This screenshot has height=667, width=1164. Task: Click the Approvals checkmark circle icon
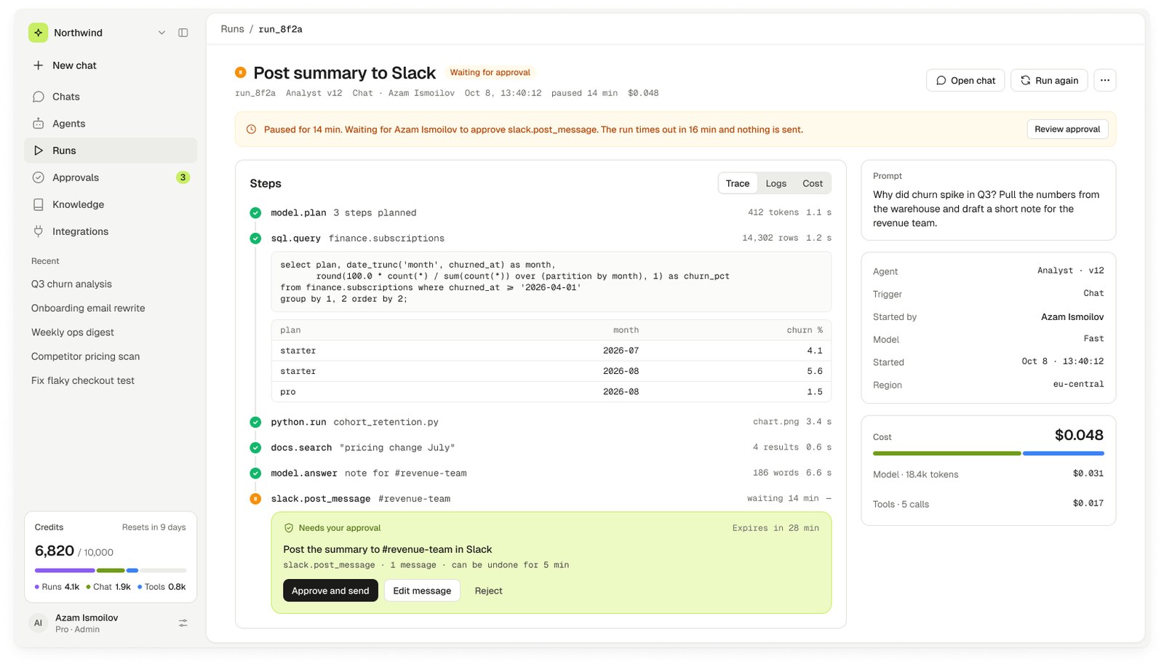38,177
